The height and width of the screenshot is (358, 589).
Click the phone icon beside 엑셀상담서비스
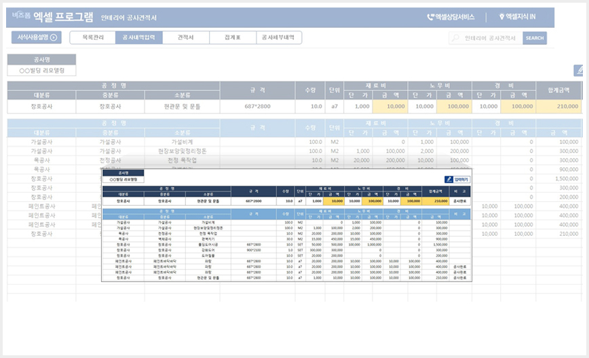coord(430,17)
